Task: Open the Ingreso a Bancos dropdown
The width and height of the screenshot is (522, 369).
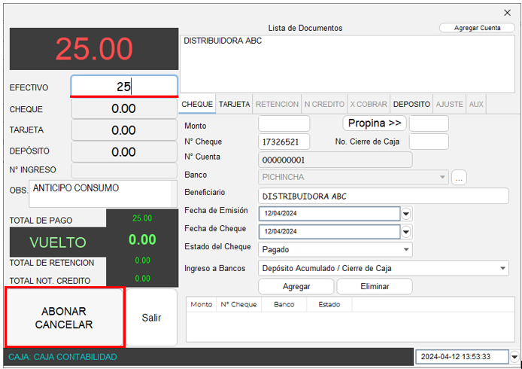Action: [502, 267]
